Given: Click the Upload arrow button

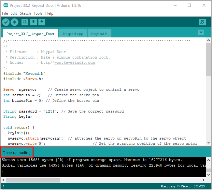Looking at the screenshot, I should click(14, 22).
